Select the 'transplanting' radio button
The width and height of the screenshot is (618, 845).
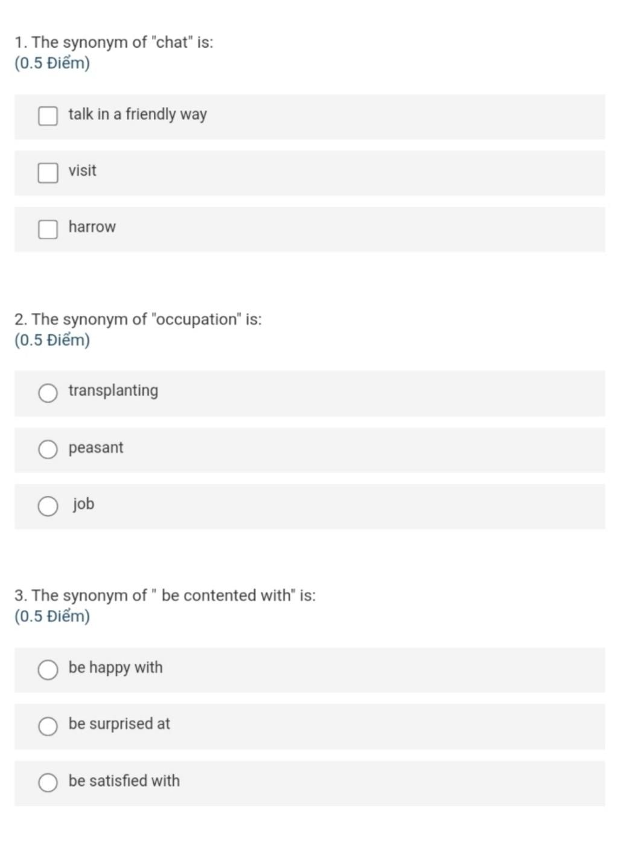coord(48,393)
